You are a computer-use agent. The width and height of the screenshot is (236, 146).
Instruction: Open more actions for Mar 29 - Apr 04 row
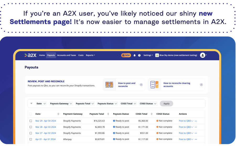(x=196, y=121)
